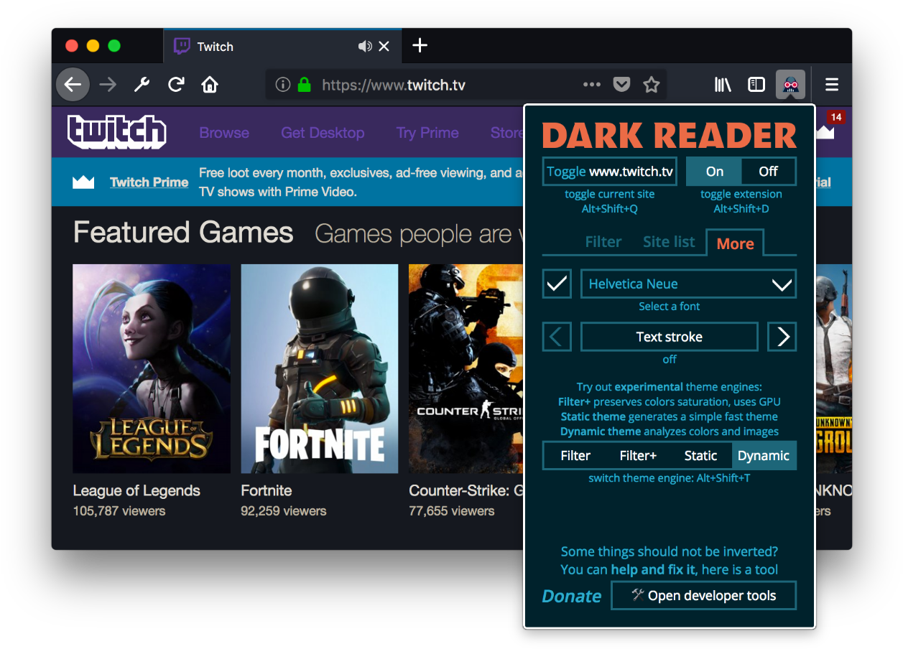Image resolution: width=903 pixels, height=649 pixels.
Task: Open the page actions ellipsis menu
Action: [592, 85]
